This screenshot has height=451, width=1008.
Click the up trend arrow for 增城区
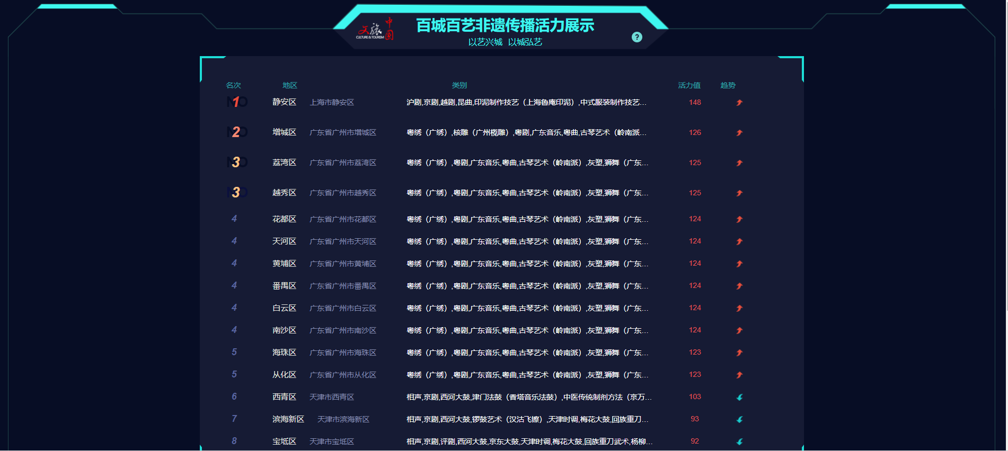click(739, 132)
